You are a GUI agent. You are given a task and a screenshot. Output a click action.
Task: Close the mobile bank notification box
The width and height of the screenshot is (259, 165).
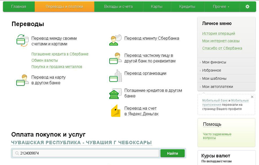coord(252,97)
